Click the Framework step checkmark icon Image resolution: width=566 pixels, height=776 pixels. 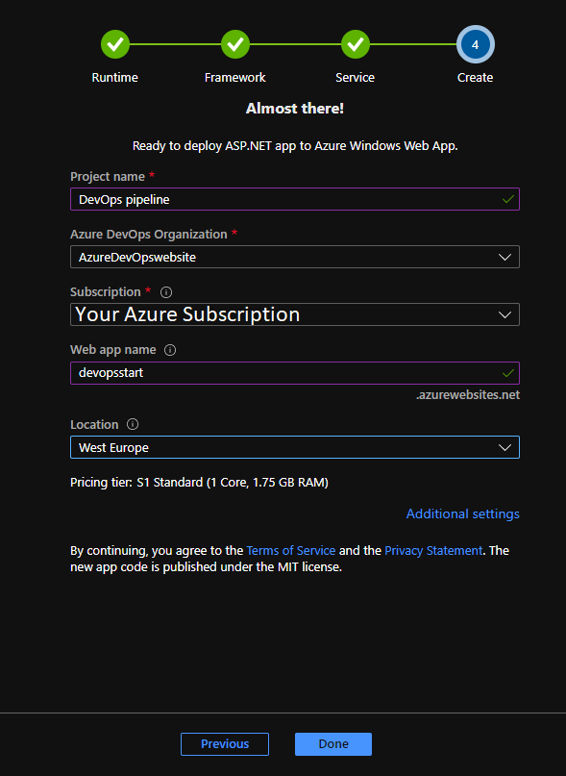(235, 44)
